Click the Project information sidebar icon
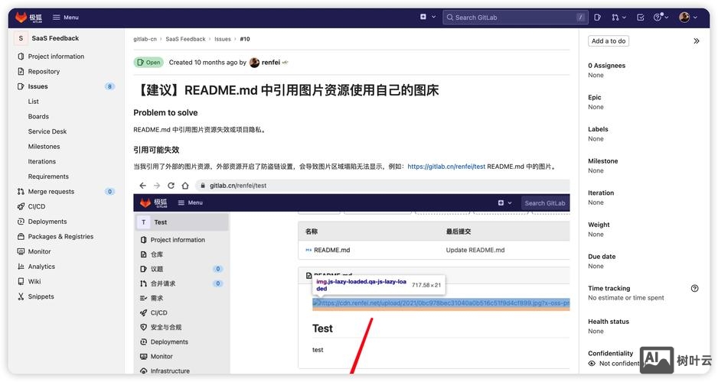 pyautogui.click(x=21, y=57)
